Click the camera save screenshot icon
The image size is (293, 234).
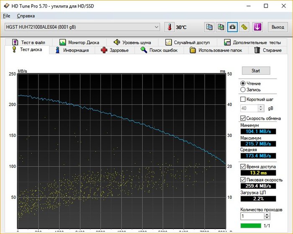pyautogui.click(x=232, y=27)
